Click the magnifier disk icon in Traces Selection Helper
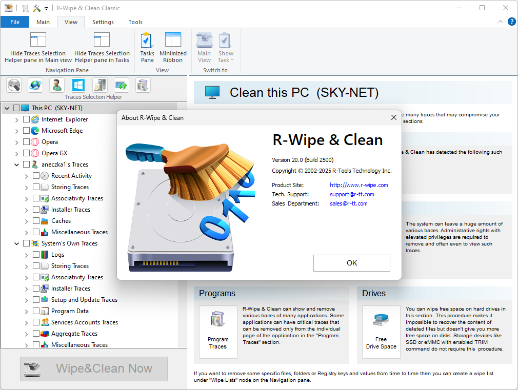This screenshot has width=518, height=390. [14, 85]
